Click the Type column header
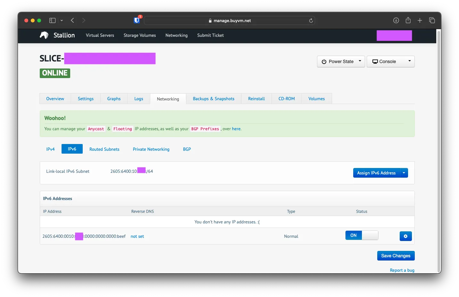Image resolution: width=459 pixels, height=297 pixels. click(291, 211)
